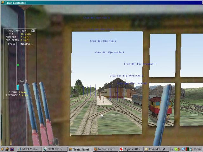
Task: Open the C:\Andres folder taskbar button
Action: (155, 149)
